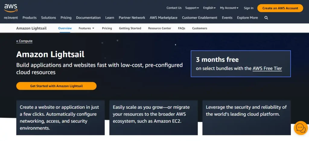
Task: Click the Amazon Lightsail subnav title
Action: (x=31, y=28)
